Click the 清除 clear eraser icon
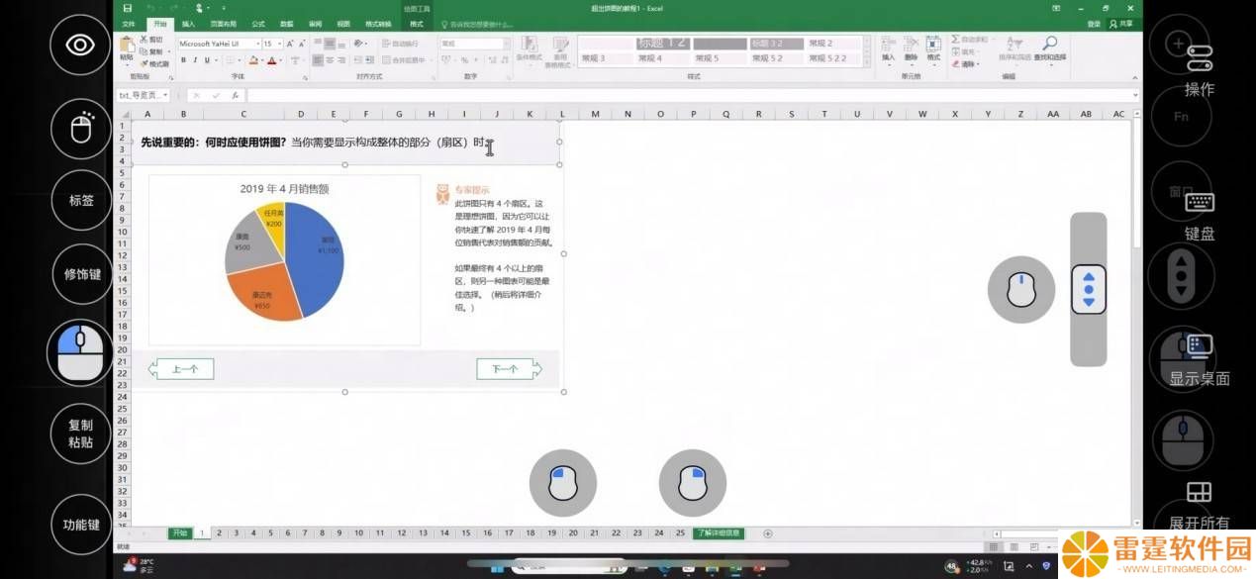Viewport: 1256px width, 579px height. point(956,63)
